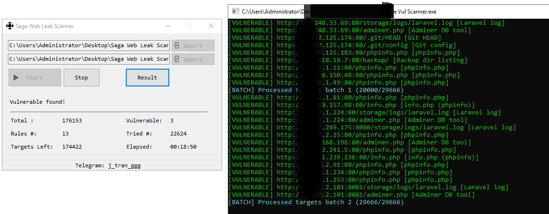Click the Elapsed time 00:18:50
This screenshot has width=549, height=214.
click(183, 147)
